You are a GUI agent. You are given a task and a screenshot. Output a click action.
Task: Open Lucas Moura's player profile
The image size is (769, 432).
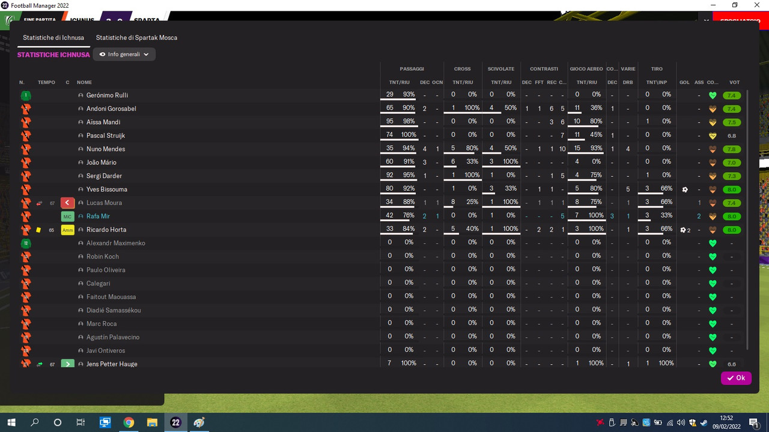click(104, 203)
